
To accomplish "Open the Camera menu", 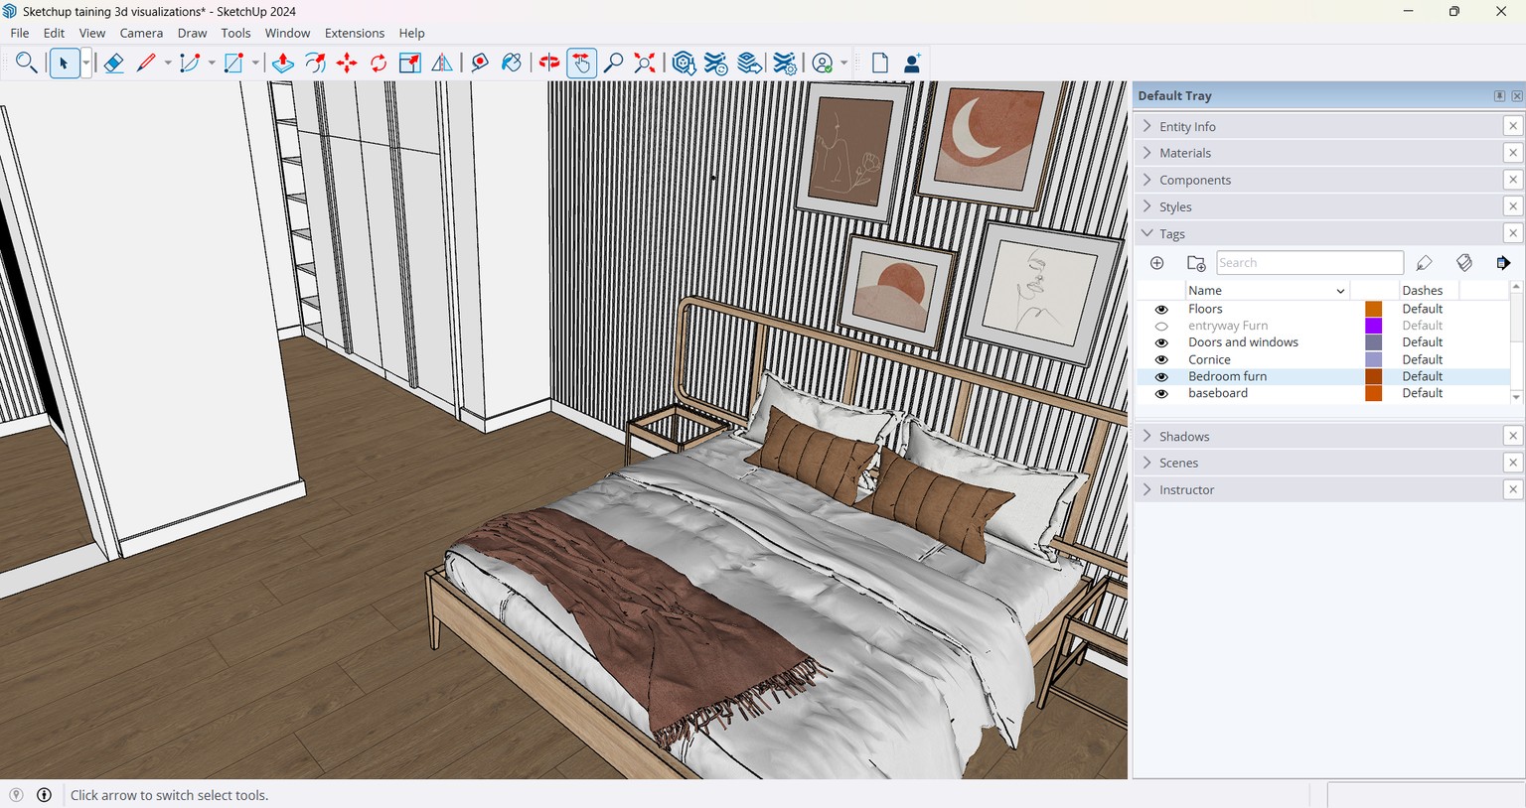I will (x=141, y=33).
